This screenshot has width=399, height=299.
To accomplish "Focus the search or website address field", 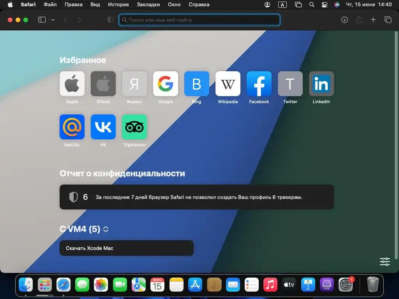I will [199, 20].
